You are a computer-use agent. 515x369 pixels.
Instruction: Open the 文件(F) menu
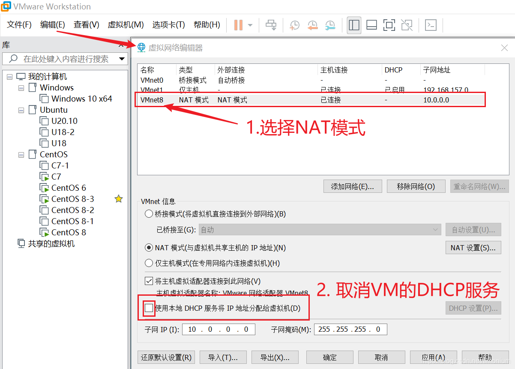(x=19, y=25)
